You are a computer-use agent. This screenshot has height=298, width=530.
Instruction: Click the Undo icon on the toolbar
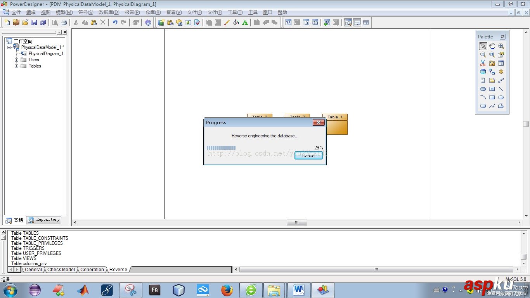point(114,23)
